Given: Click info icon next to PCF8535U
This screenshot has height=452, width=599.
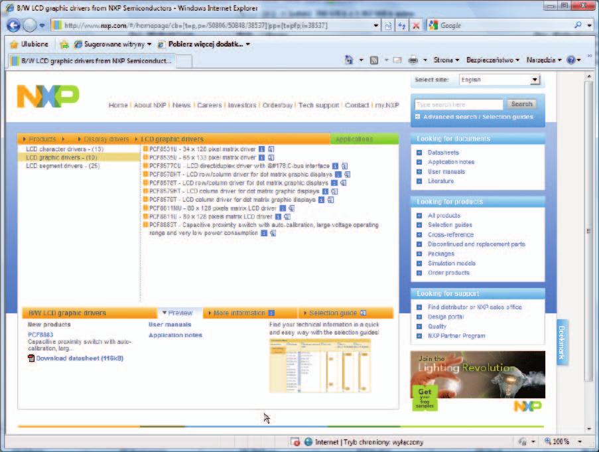Looking at the screenshot, I should click(x=261, y=157).
